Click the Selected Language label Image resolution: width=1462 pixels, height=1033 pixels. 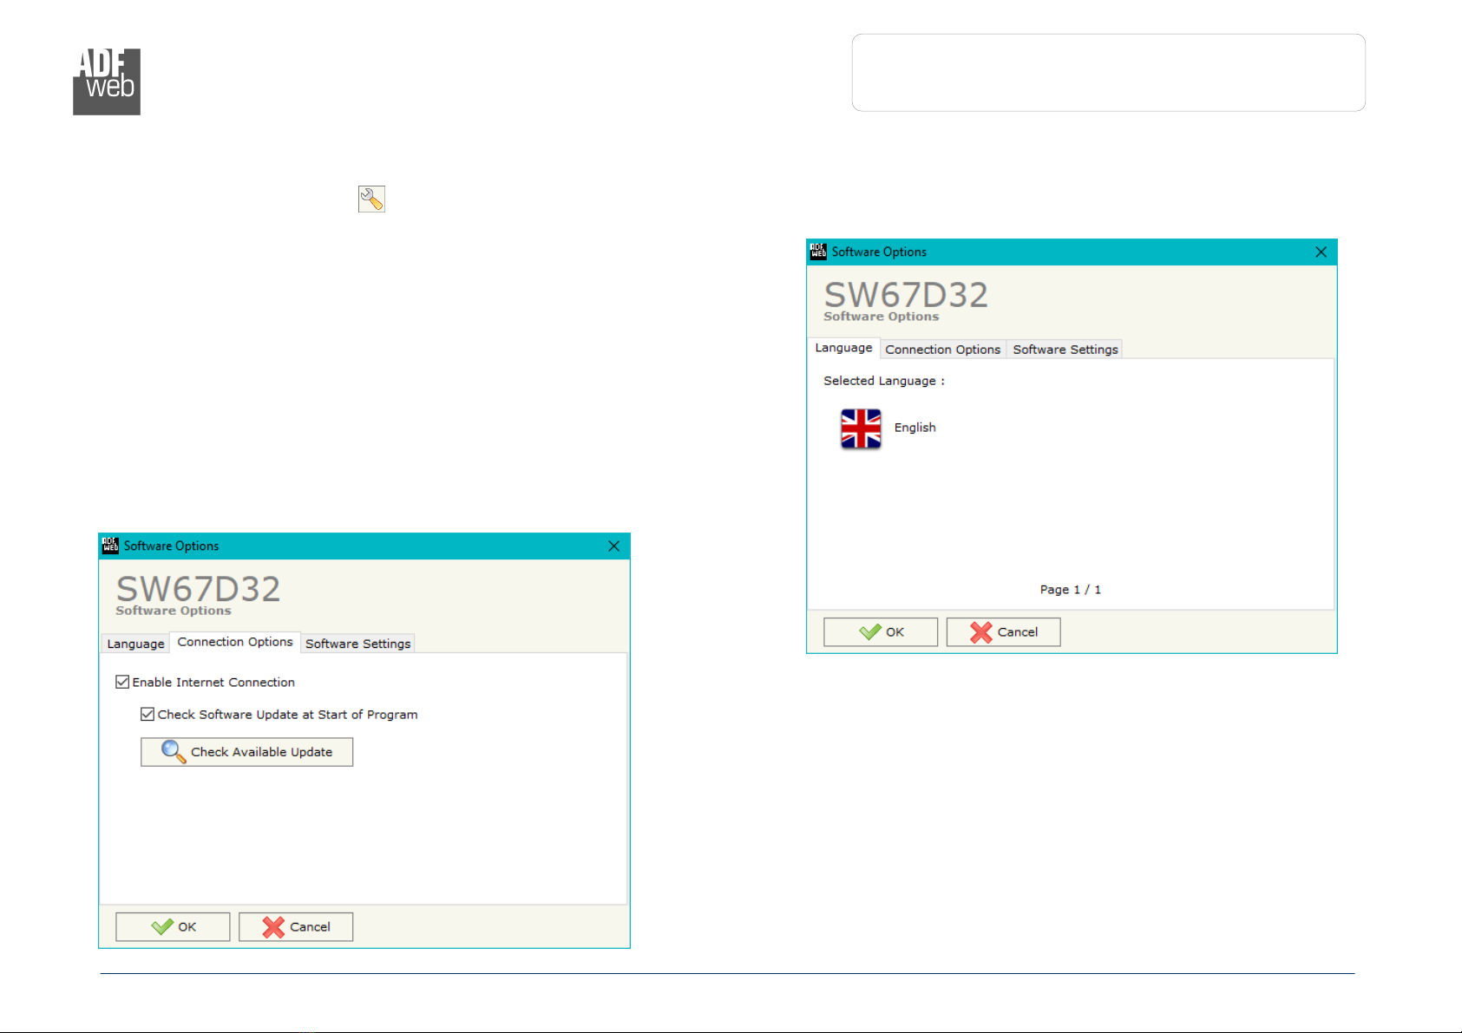883,381
